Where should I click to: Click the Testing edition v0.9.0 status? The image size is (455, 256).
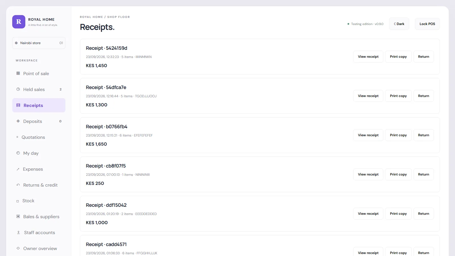point(365,24)
